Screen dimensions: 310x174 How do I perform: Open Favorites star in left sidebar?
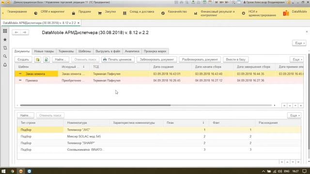pos(5,40)
